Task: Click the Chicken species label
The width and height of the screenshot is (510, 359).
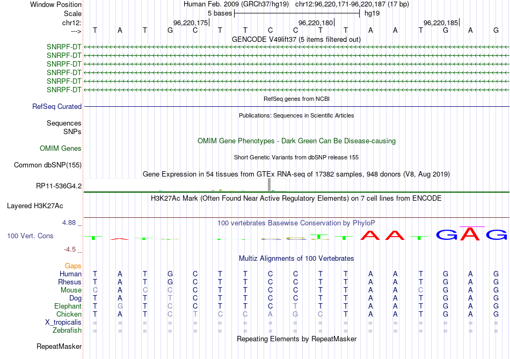Action: 69,314
